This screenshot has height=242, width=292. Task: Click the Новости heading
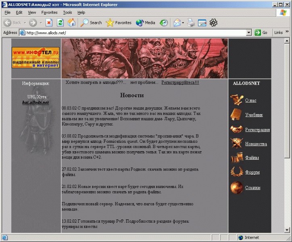coord(132,95)
